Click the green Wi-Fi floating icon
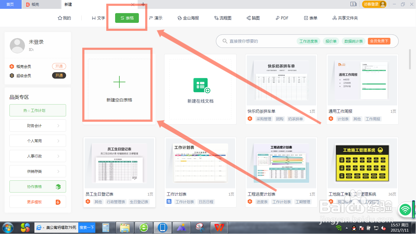 tap(405, 209)
